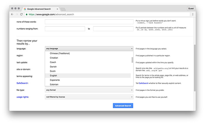The image size is (205, 124).
Task: Open the Chrome three-dot menu
Action: [193, 14]
